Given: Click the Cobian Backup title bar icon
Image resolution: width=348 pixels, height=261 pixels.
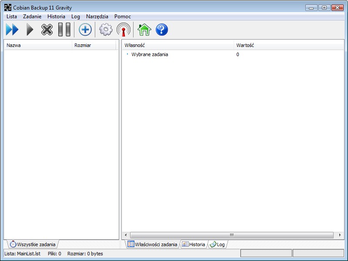Looking at the screenshot, I should click(7, 7).
